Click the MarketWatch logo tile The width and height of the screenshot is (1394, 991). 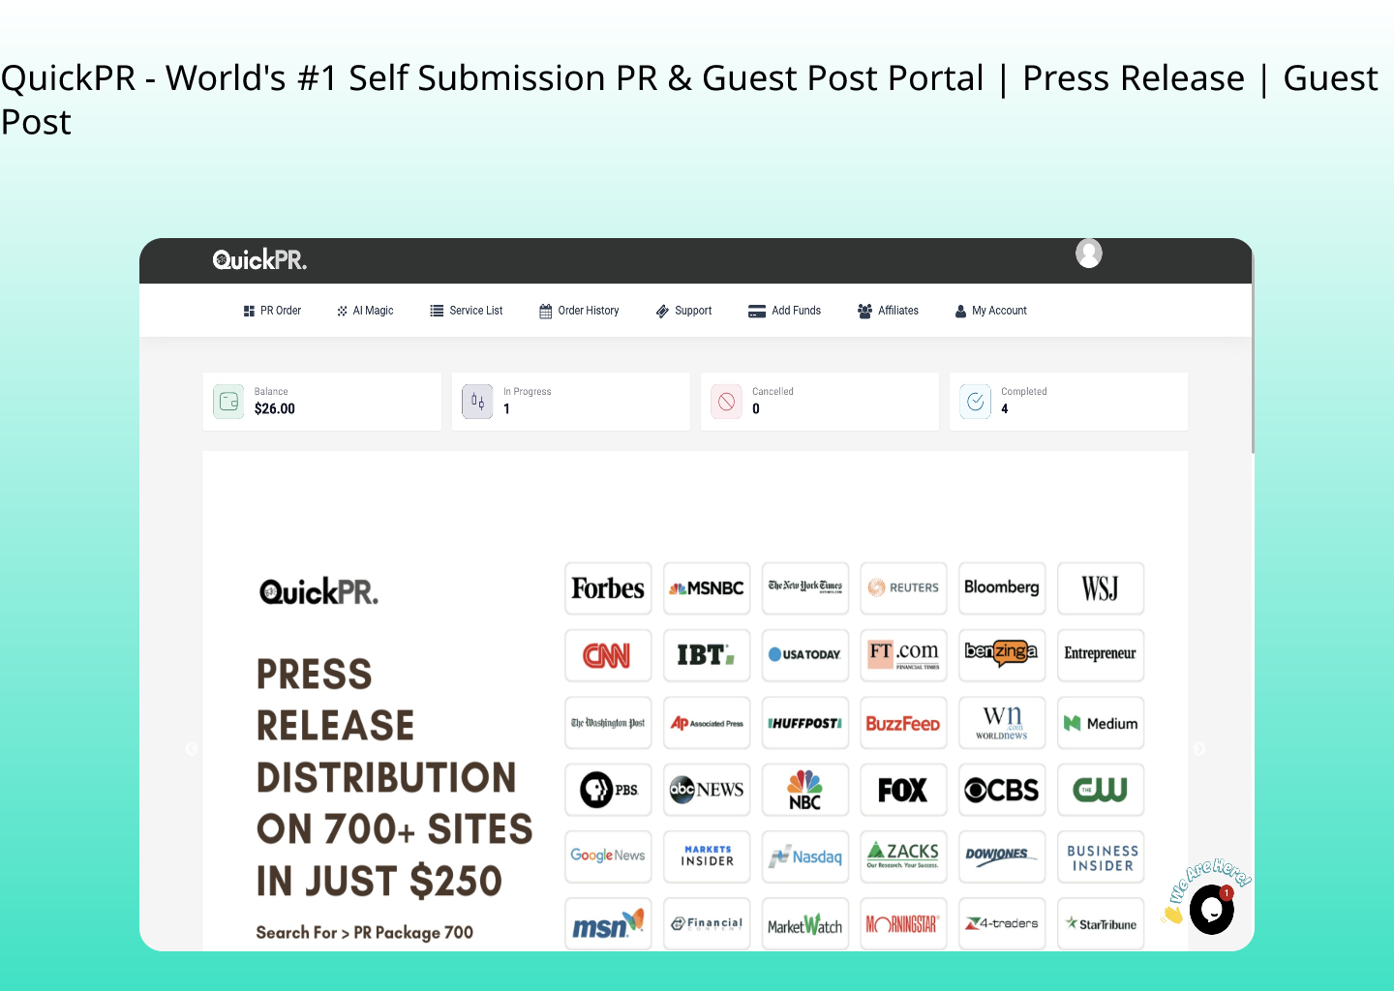[x=805, y=924]
